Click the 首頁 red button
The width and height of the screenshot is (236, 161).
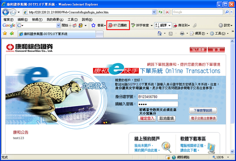pyautogui.click(x=216, y=50)
